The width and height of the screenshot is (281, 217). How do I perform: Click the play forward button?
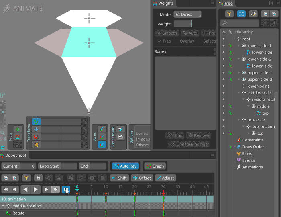coord(36,189)
